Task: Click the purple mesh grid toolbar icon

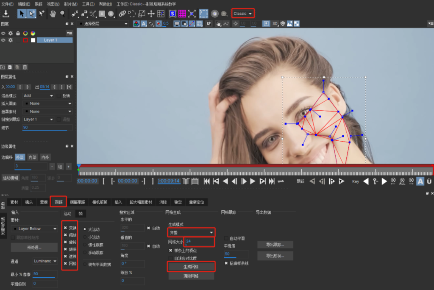Action: click(182, 14)
